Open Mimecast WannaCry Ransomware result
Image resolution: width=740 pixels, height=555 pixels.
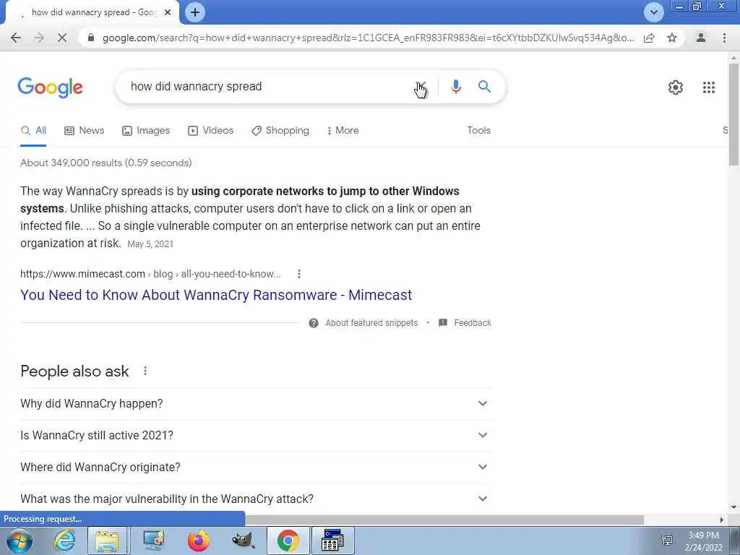click(x=216, y=295)
